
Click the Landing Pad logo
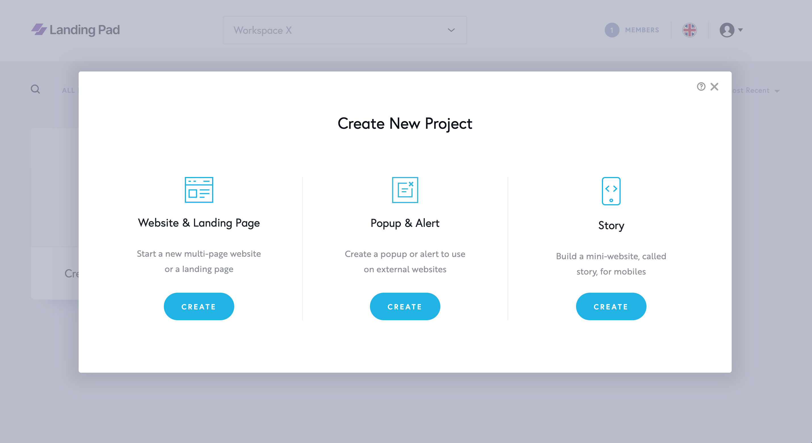coord(76,30)
